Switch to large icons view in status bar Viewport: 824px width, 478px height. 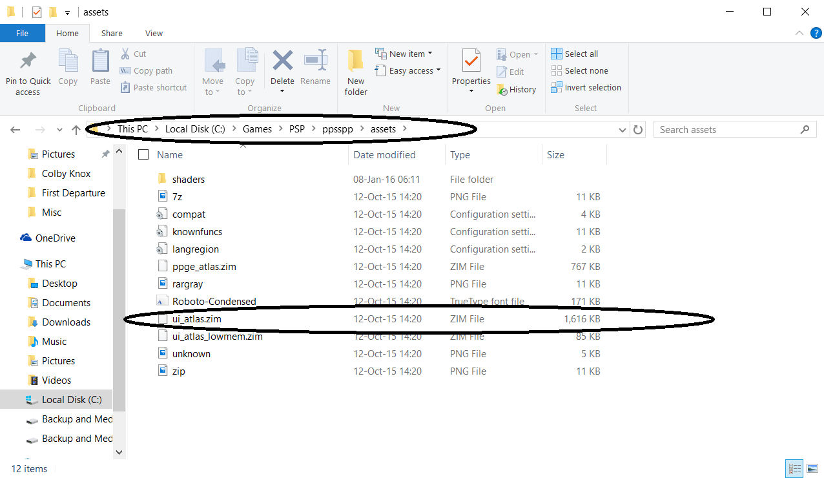pos(812,469)
